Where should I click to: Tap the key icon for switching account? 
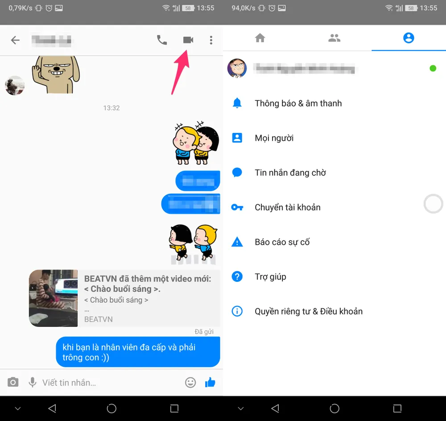click(237, 207)
